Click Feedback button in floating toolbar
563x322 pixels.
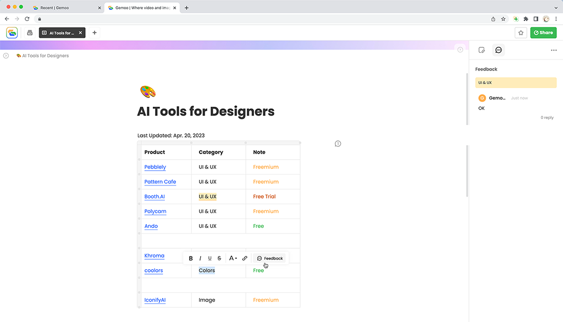[x=269, y=258]
